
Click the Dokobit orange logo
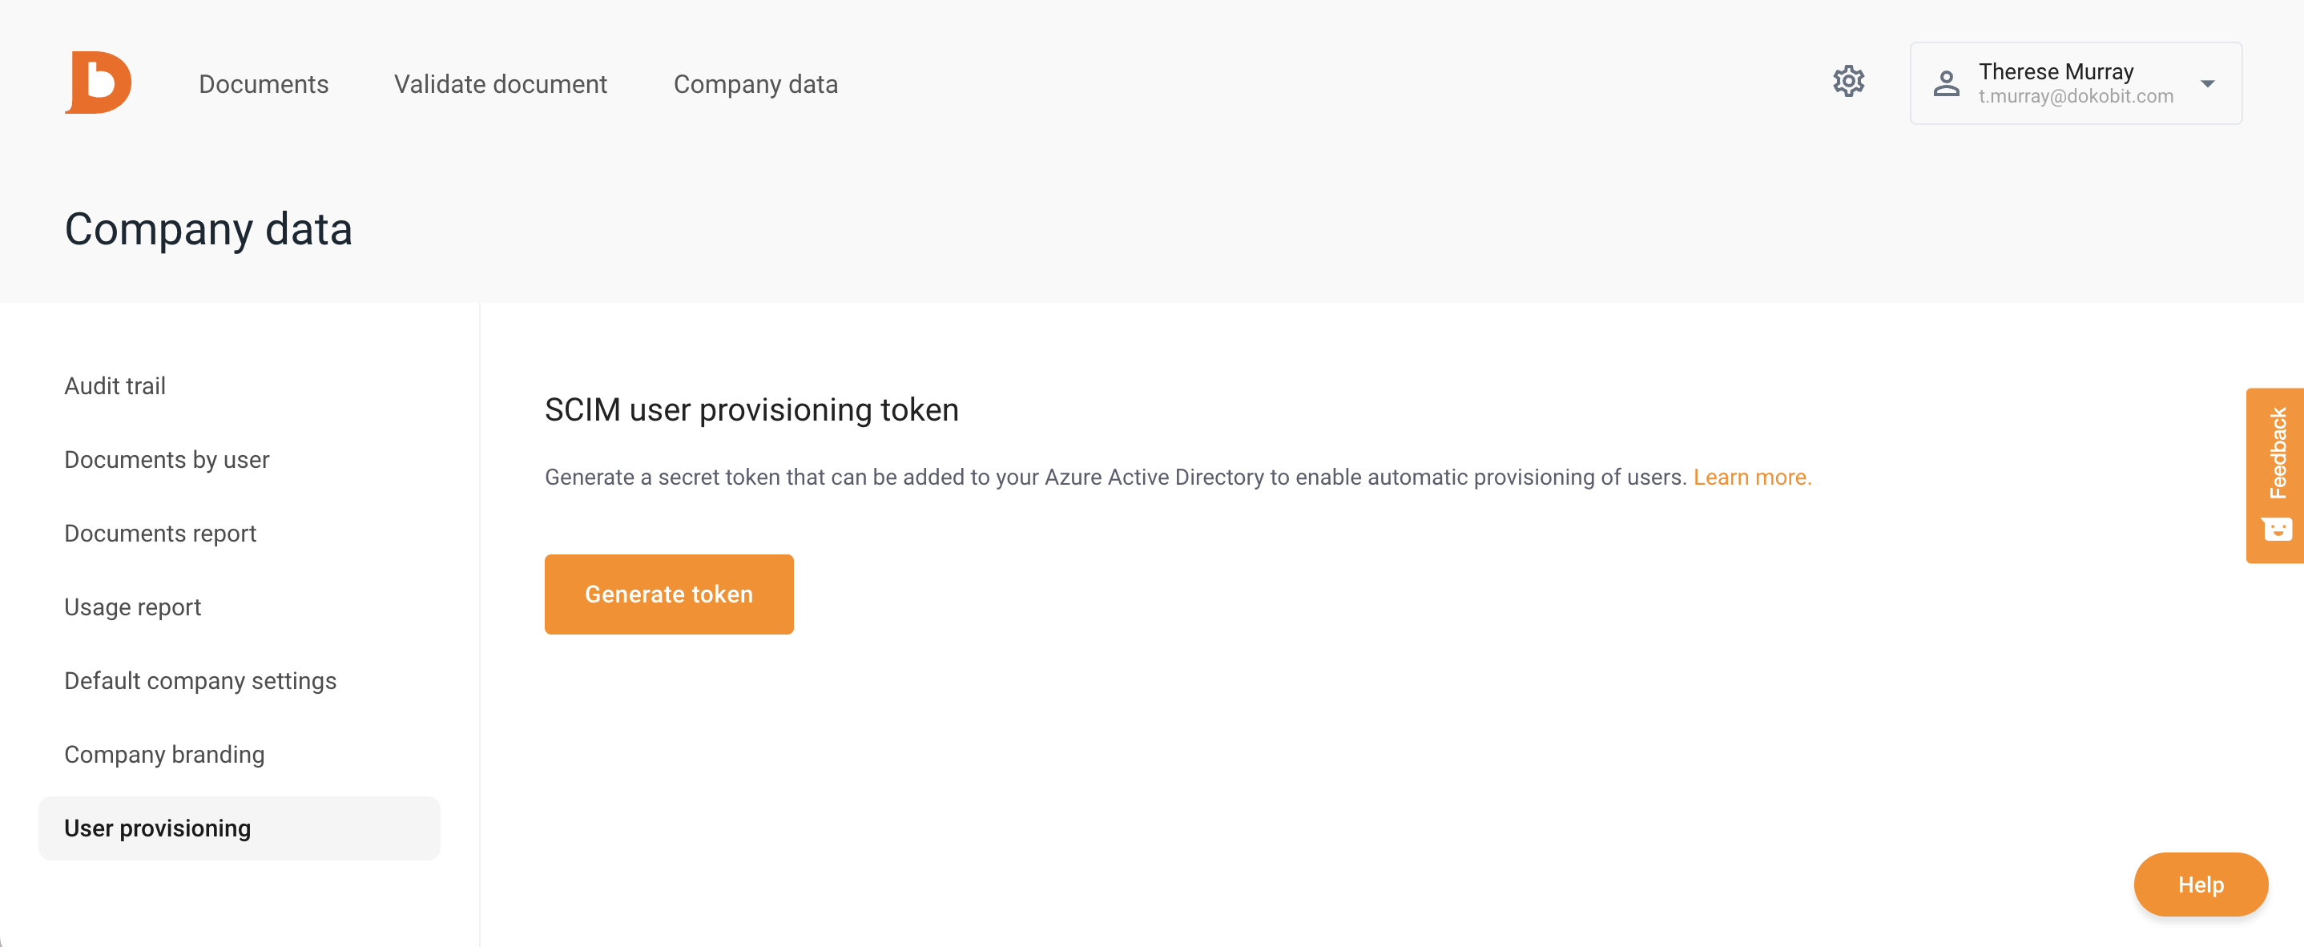coord(99,83)
